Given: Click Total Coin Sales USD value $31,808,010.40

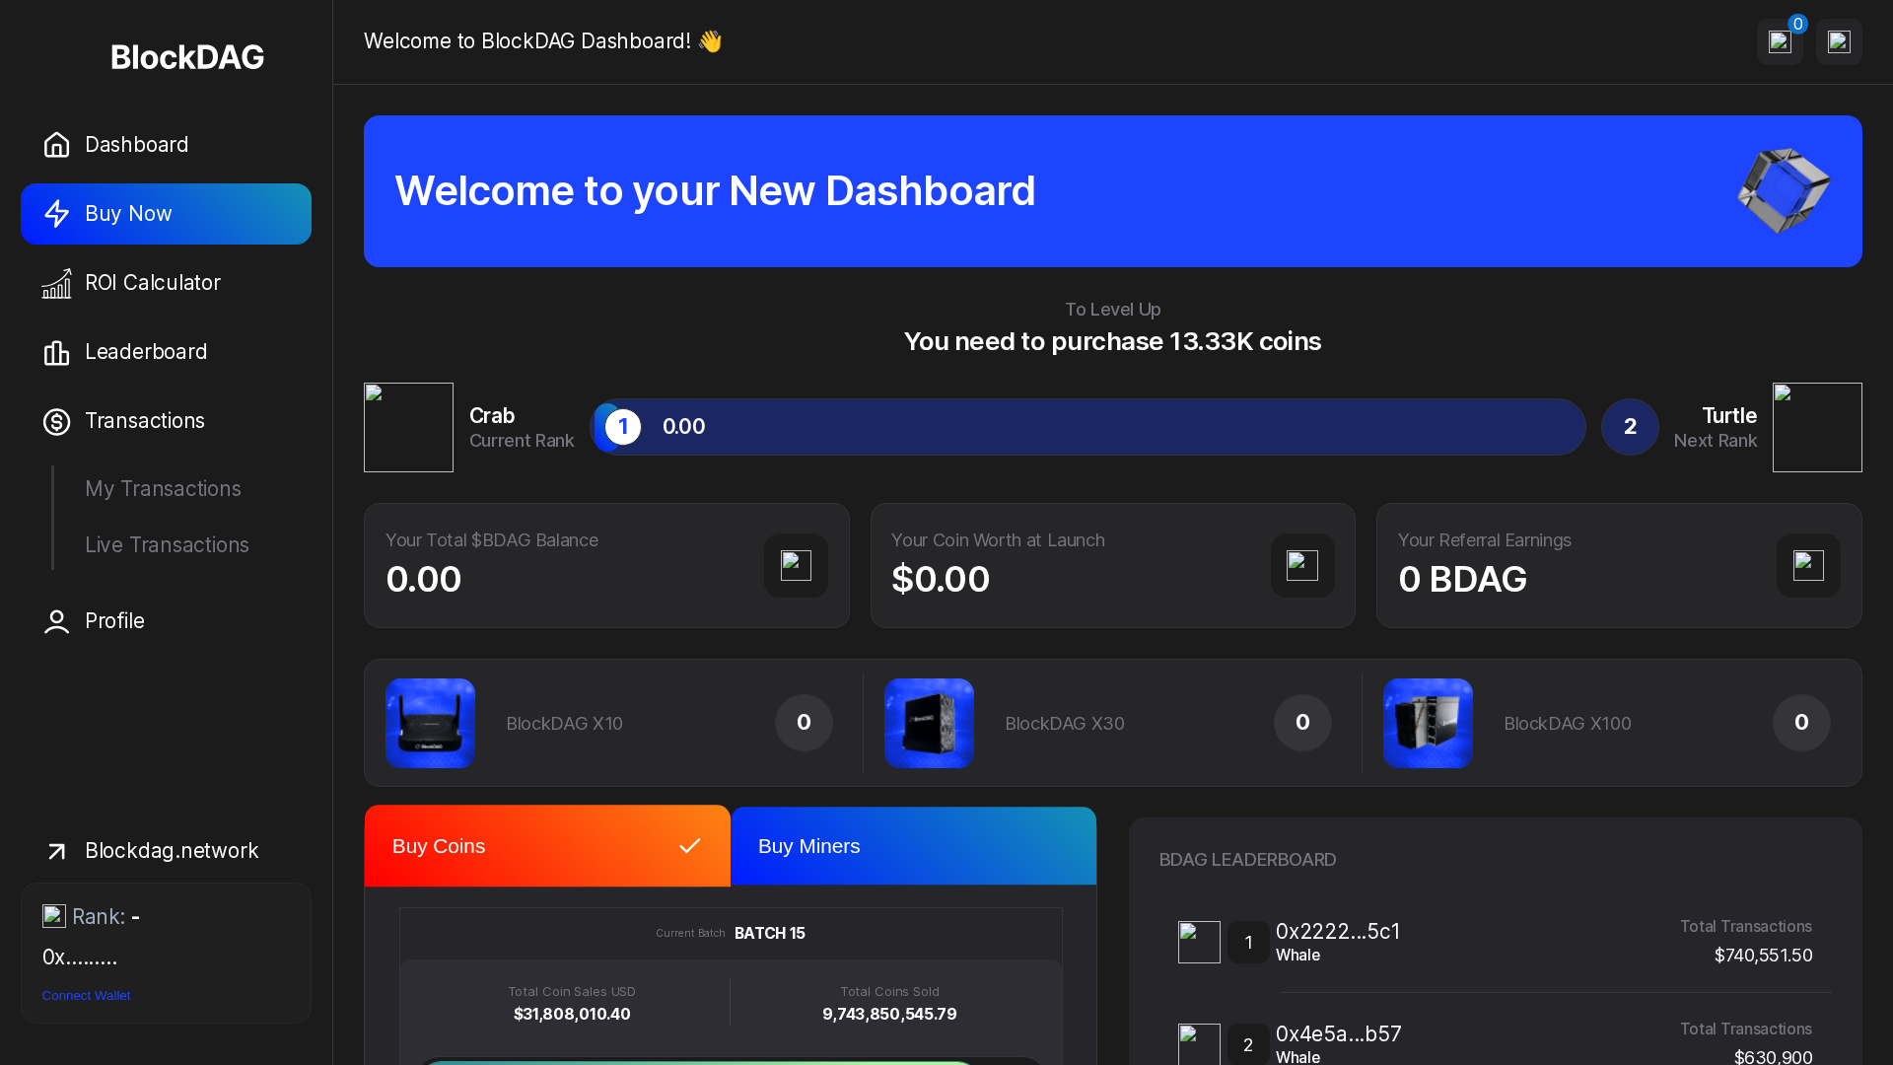Looking at the screenshot, I should point(572,1015).
